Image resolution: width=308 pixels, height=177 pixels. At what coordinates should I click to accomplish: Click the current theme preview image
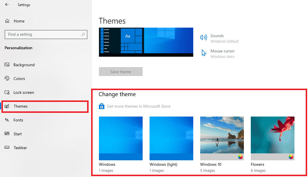146,42
